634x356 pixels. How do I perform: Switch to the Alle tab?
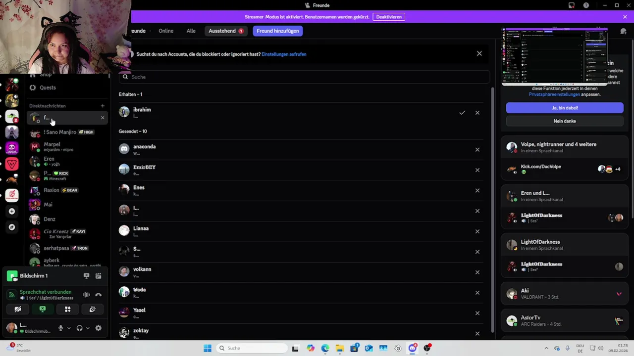coord(191,31)
